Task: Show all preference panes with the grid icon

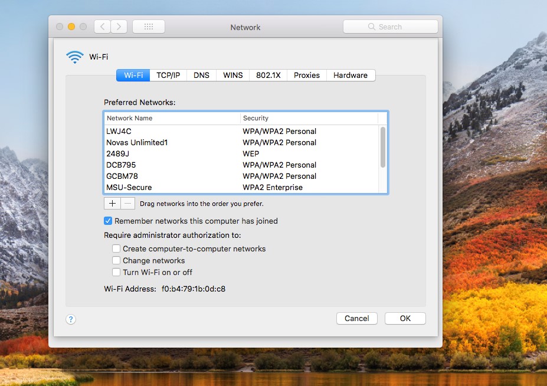Action: coord(148,26)
